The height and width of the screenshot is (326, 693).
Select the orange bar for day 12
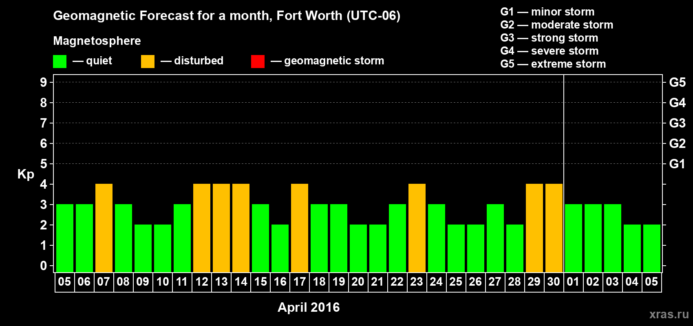coord(202,228)
